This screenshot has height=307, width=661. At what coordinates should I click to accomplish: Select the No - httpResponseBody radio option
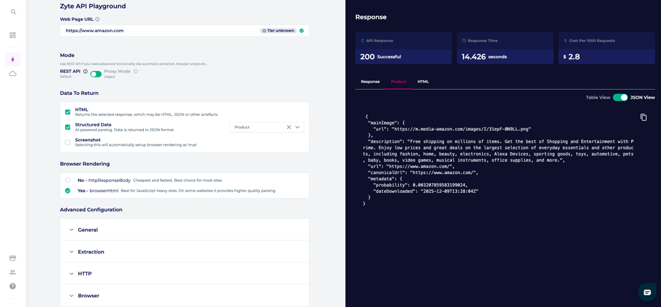tap(67, 180)
